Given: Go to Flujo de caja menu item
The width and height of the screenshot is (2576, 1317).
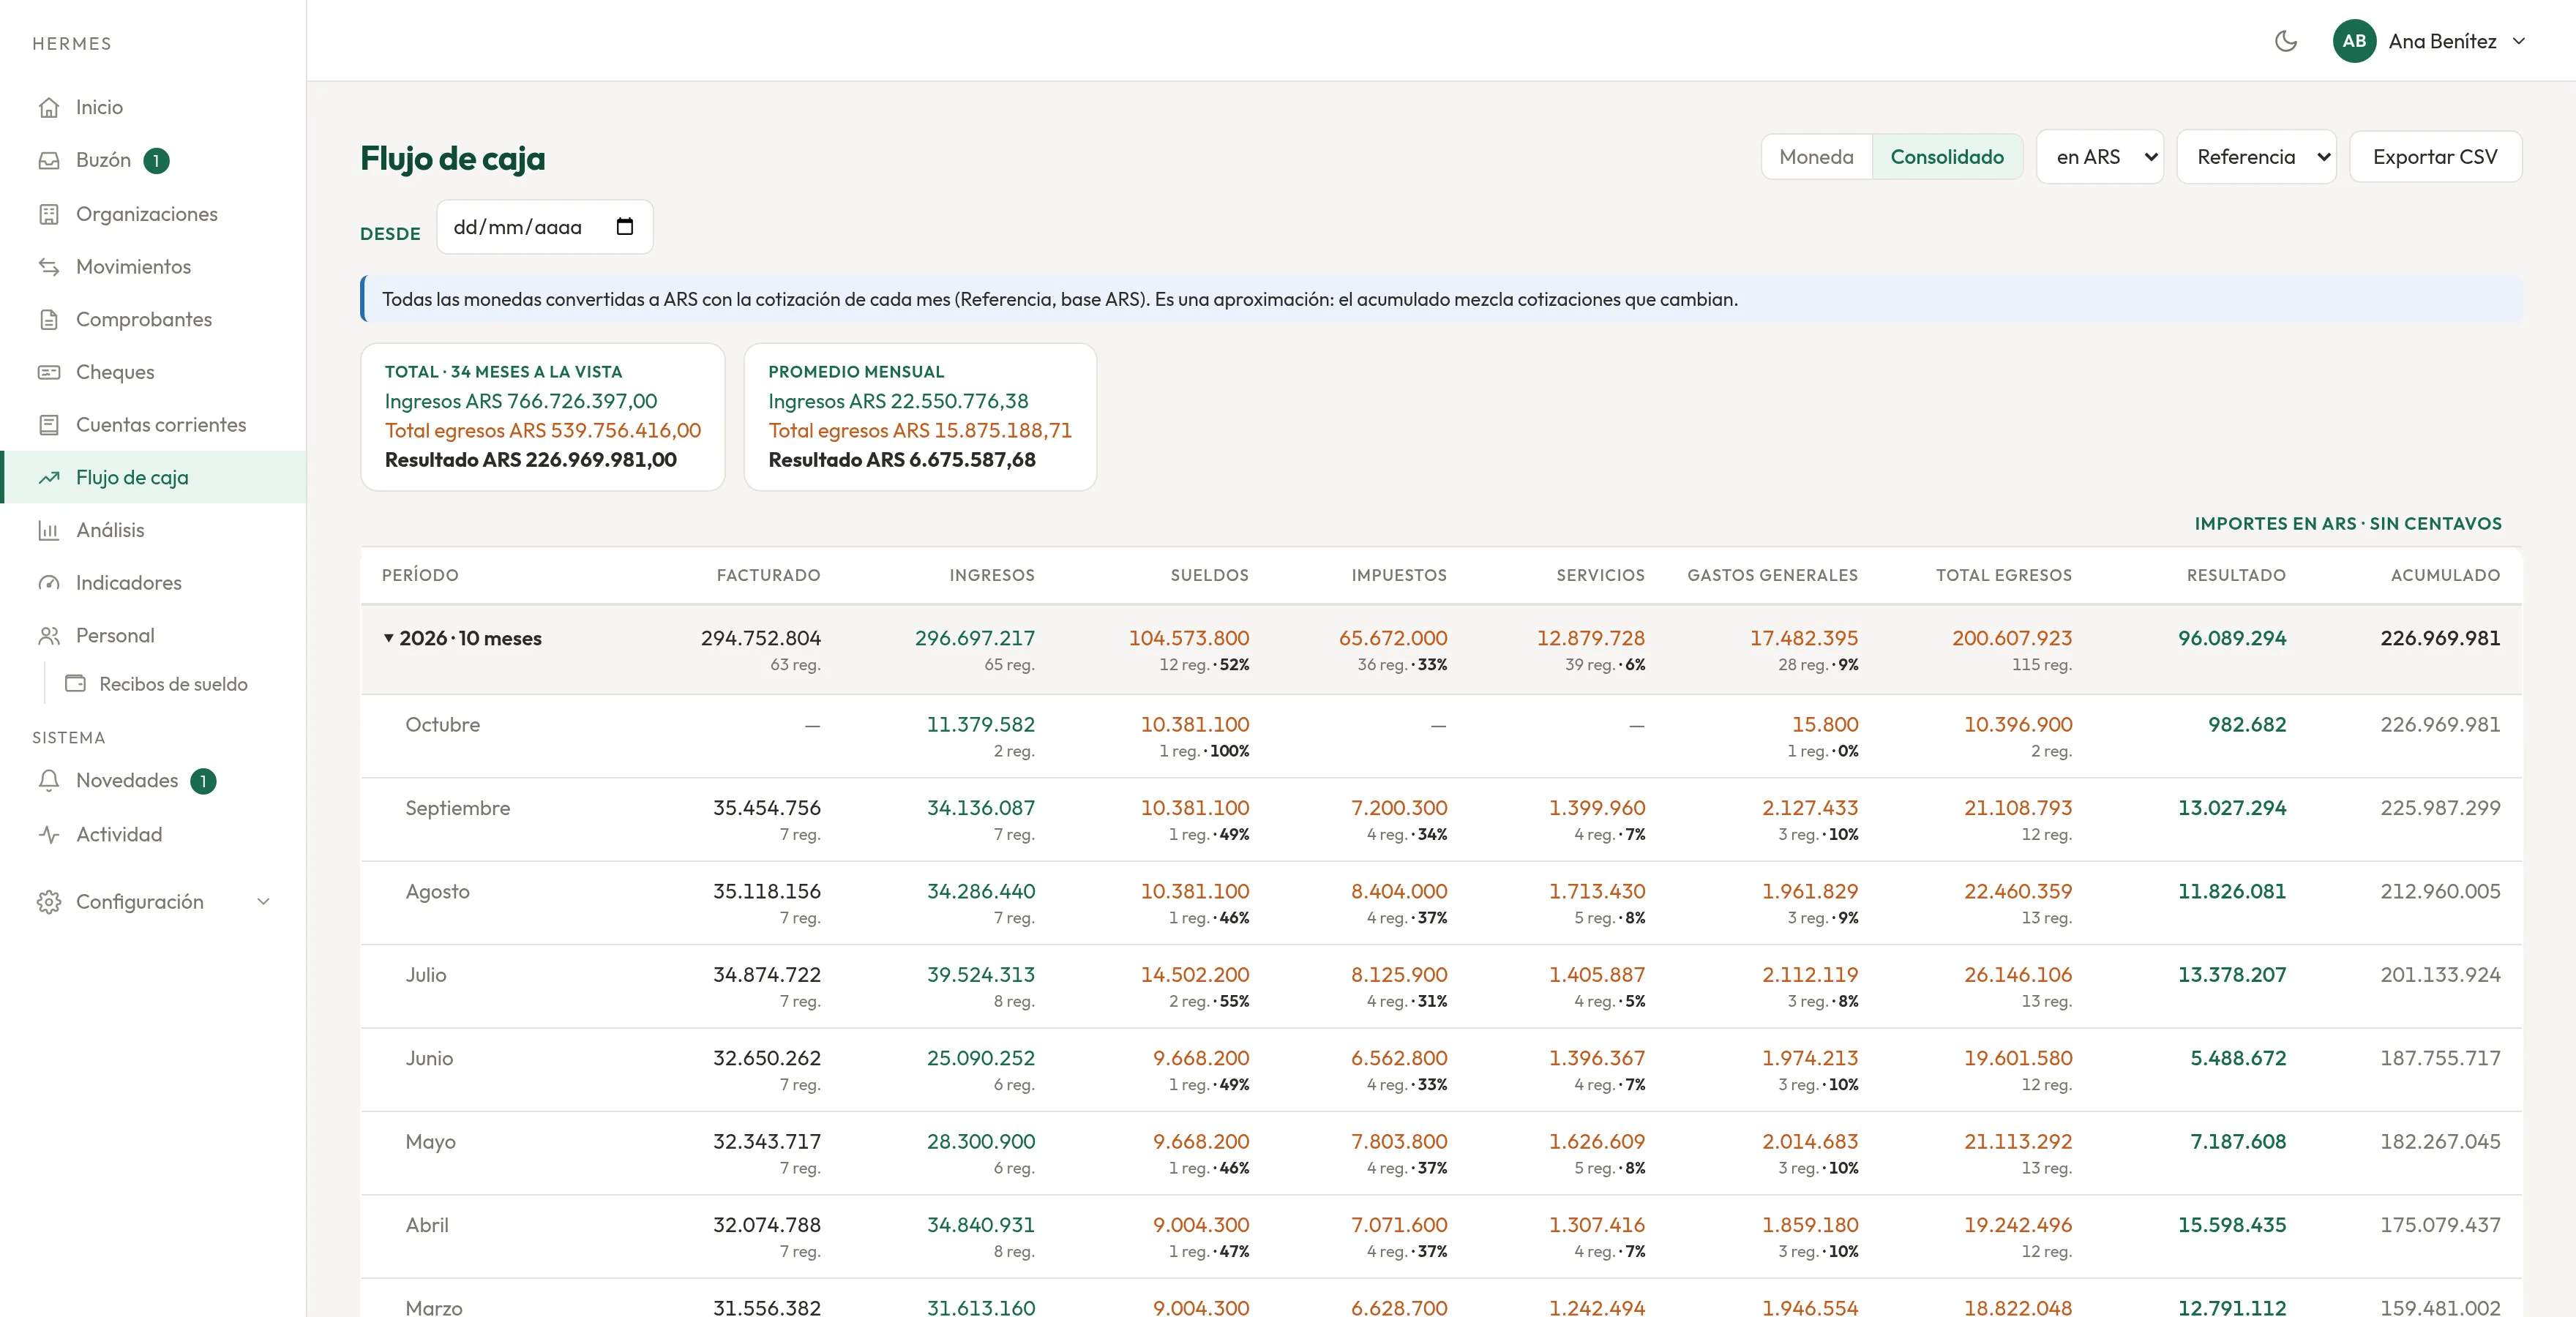Looking at the screenshot, I should pyautogui.click(x=153, y=477).
